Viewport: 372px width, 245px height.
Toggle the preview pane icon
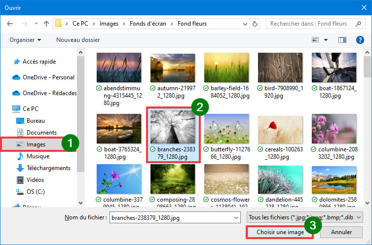point(342,40)
